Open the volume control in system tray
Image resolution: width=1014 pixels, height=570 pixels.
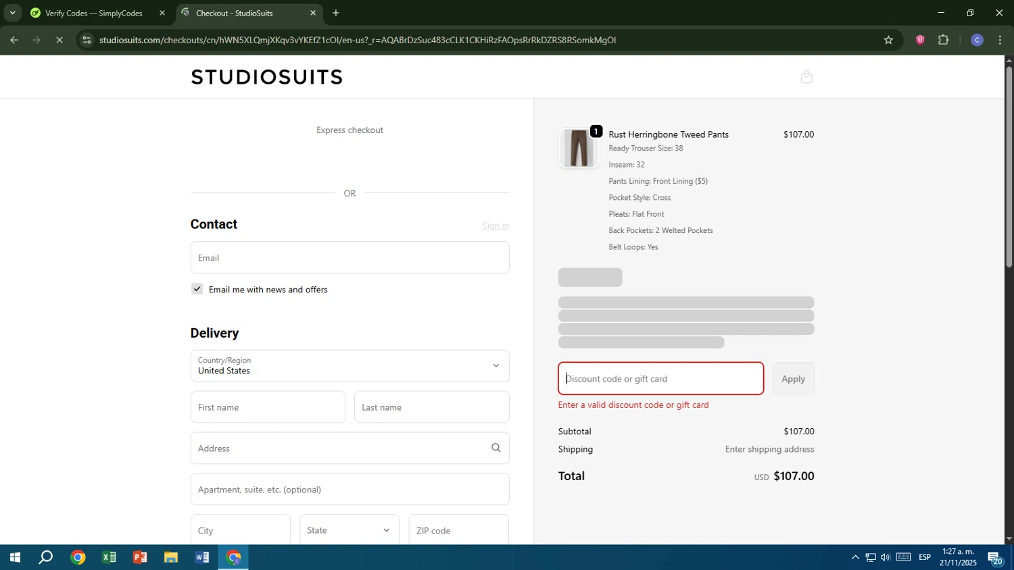(886, 558)
